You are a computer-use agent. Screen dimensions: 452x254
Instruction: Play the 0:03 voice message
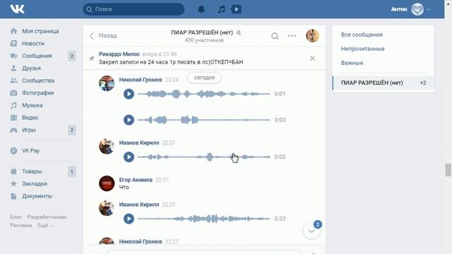coord(129,120)
